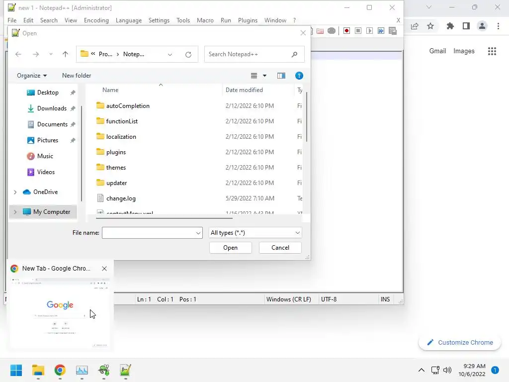Open the Google apps grid
This screenshot has height=382, width=509.
[x=492, y=51]
